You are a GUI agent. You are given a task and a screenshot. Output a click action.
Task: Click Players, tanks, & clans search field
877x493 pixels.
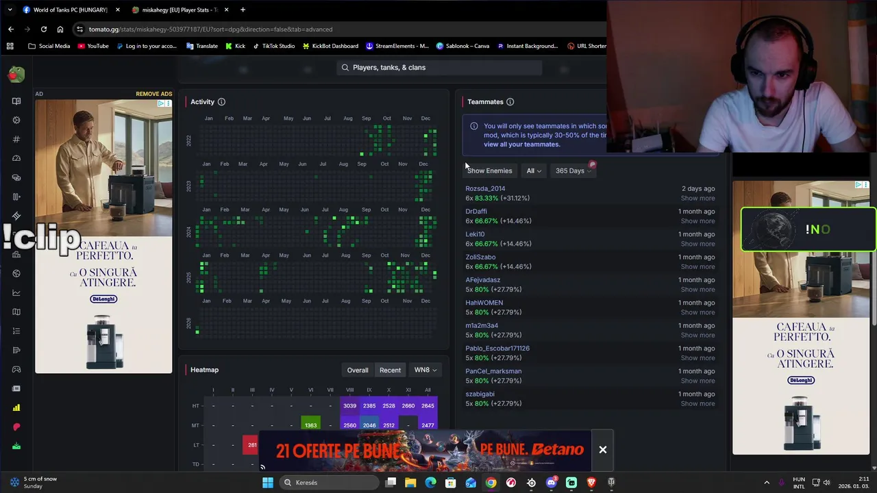(438, 68)
